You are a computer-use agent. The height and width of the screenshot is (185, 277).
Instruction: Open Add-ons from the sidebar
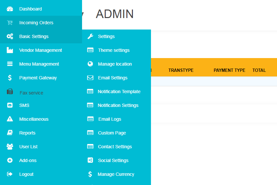tap(28, 160)
